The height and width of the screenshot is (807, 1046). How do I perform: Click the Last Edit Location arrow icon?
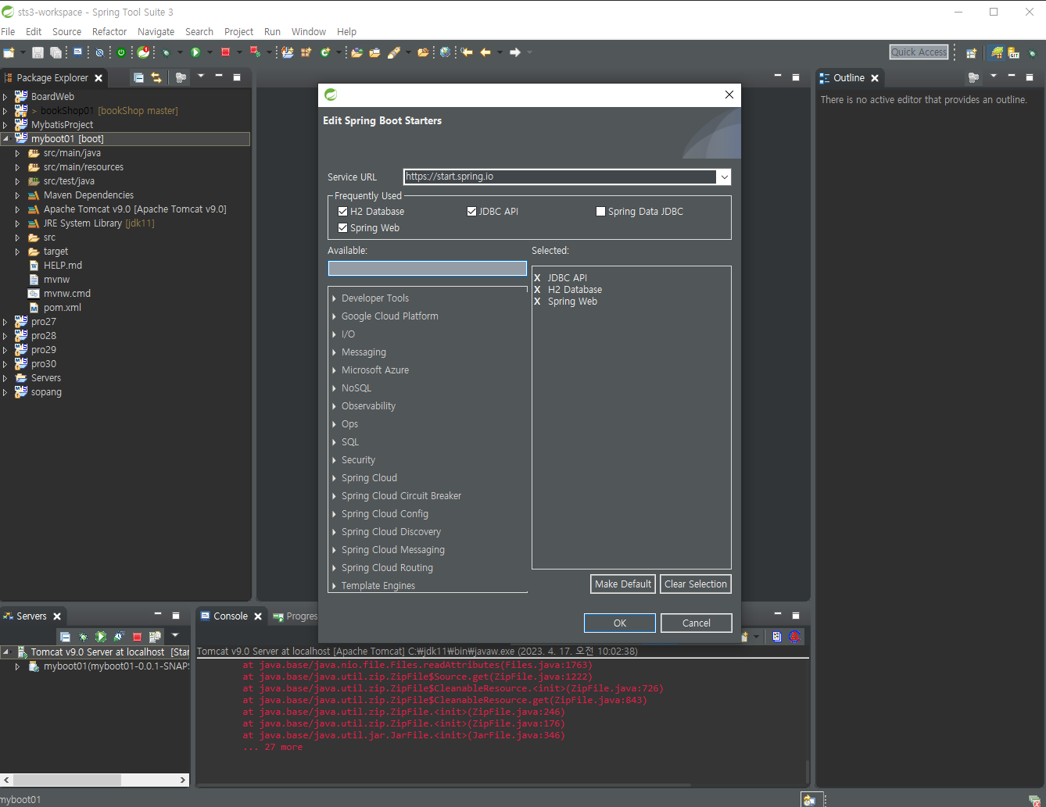coord(467,52)
